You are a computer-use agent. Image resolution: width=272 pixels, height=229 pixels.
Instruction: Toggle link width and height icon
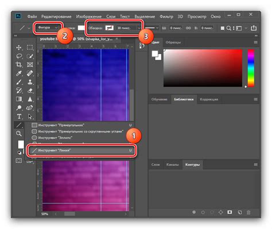(188, 28)
